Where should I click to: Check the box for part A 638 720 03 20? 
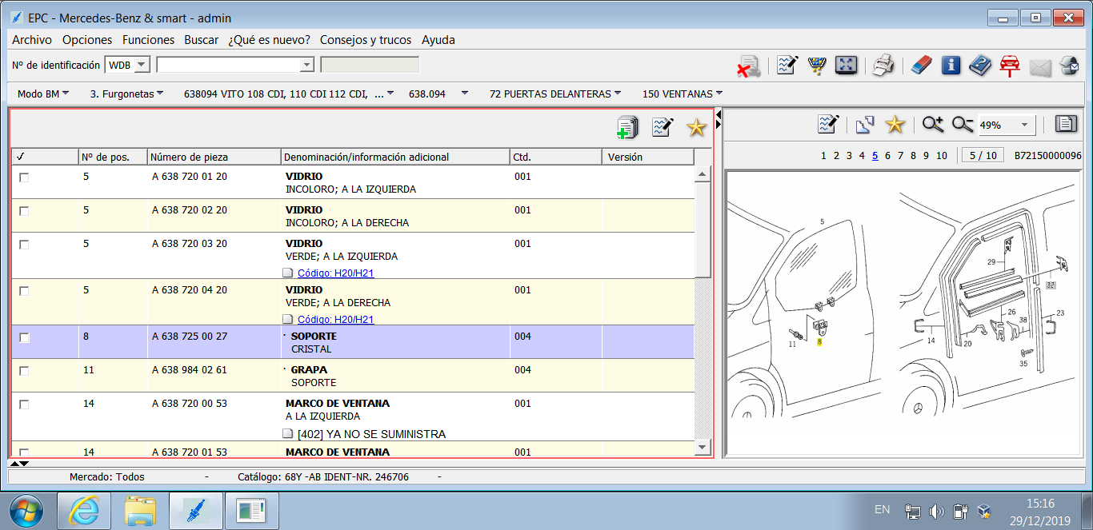pos(24,245)
